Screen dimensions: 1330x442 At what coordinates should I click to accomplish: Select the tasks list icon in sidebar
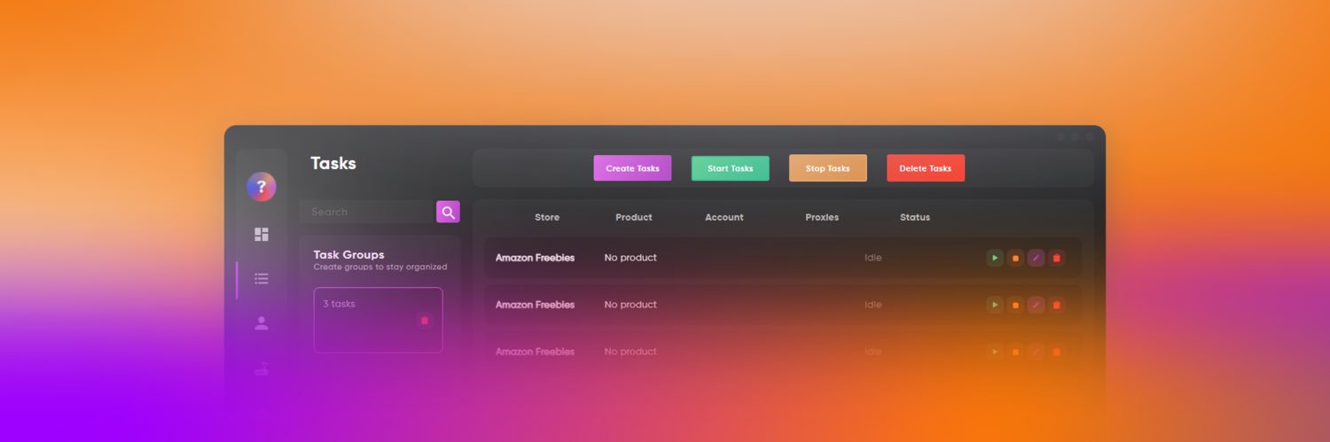point(262,278)
